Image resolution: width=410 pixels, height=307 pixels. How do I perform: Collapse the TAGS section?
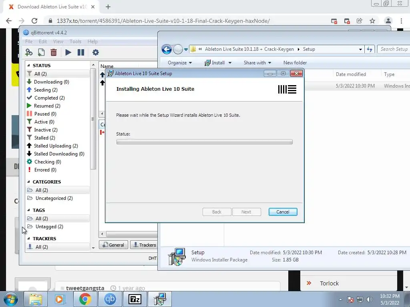pos(28,210)
